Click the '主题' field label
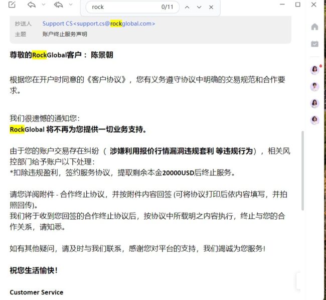 click(x=21, y=34)
